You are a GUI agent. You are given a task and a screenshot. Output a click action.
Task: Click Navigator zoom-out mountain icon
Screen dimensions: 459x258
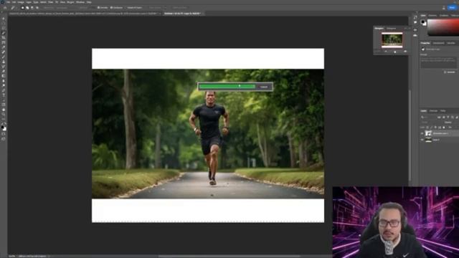[x=386, y=52]
